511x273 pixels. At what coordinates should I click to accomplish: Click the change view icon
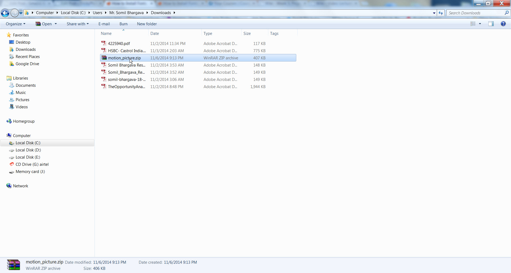pos(473,24)
